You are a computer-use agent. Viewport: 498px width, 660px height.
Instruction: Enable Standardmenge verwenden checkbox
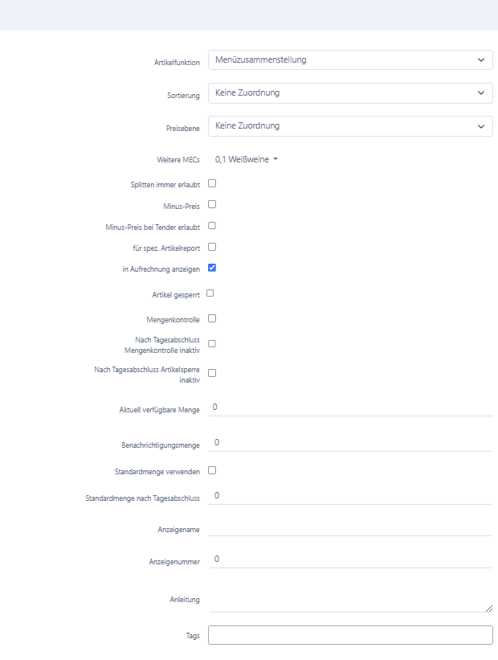pos(212,470)
